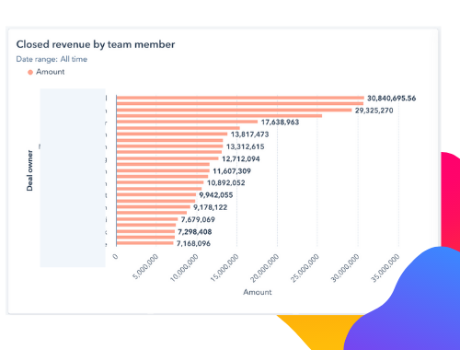Select the bar labeled 13,312,615
The image size is (460, 350).
tap(169, 146)
